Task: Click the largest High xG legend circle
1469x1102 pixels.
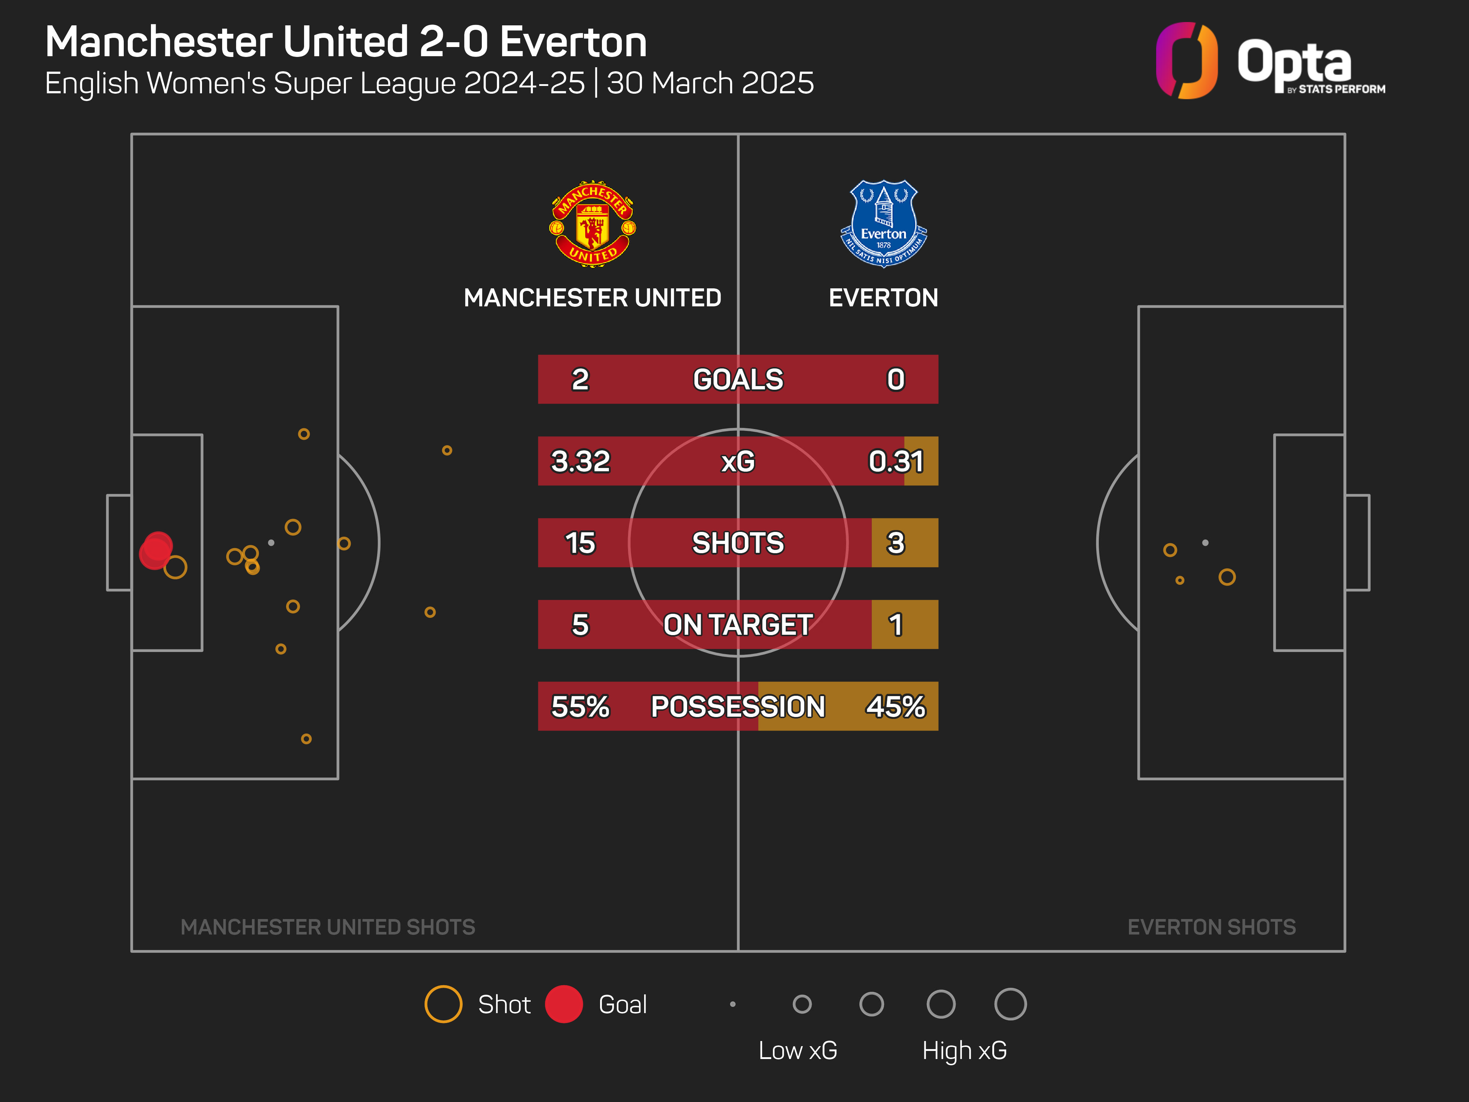Action: point(1010,1004)
